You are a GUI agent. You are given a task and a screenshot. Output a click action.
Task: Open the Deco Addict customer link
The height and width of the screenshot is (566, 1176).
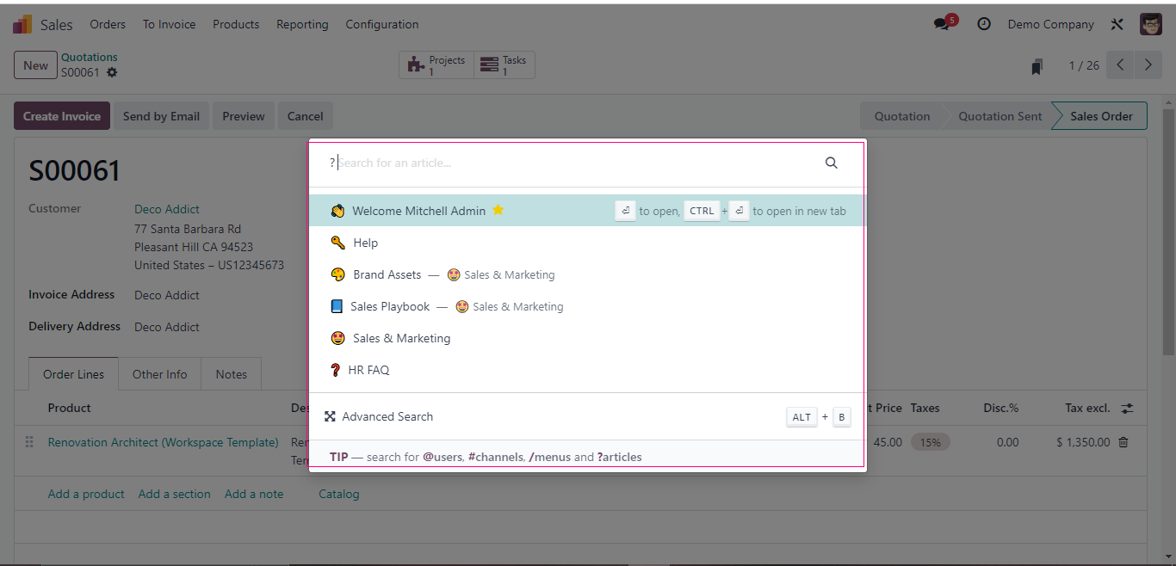coord(167,209)
